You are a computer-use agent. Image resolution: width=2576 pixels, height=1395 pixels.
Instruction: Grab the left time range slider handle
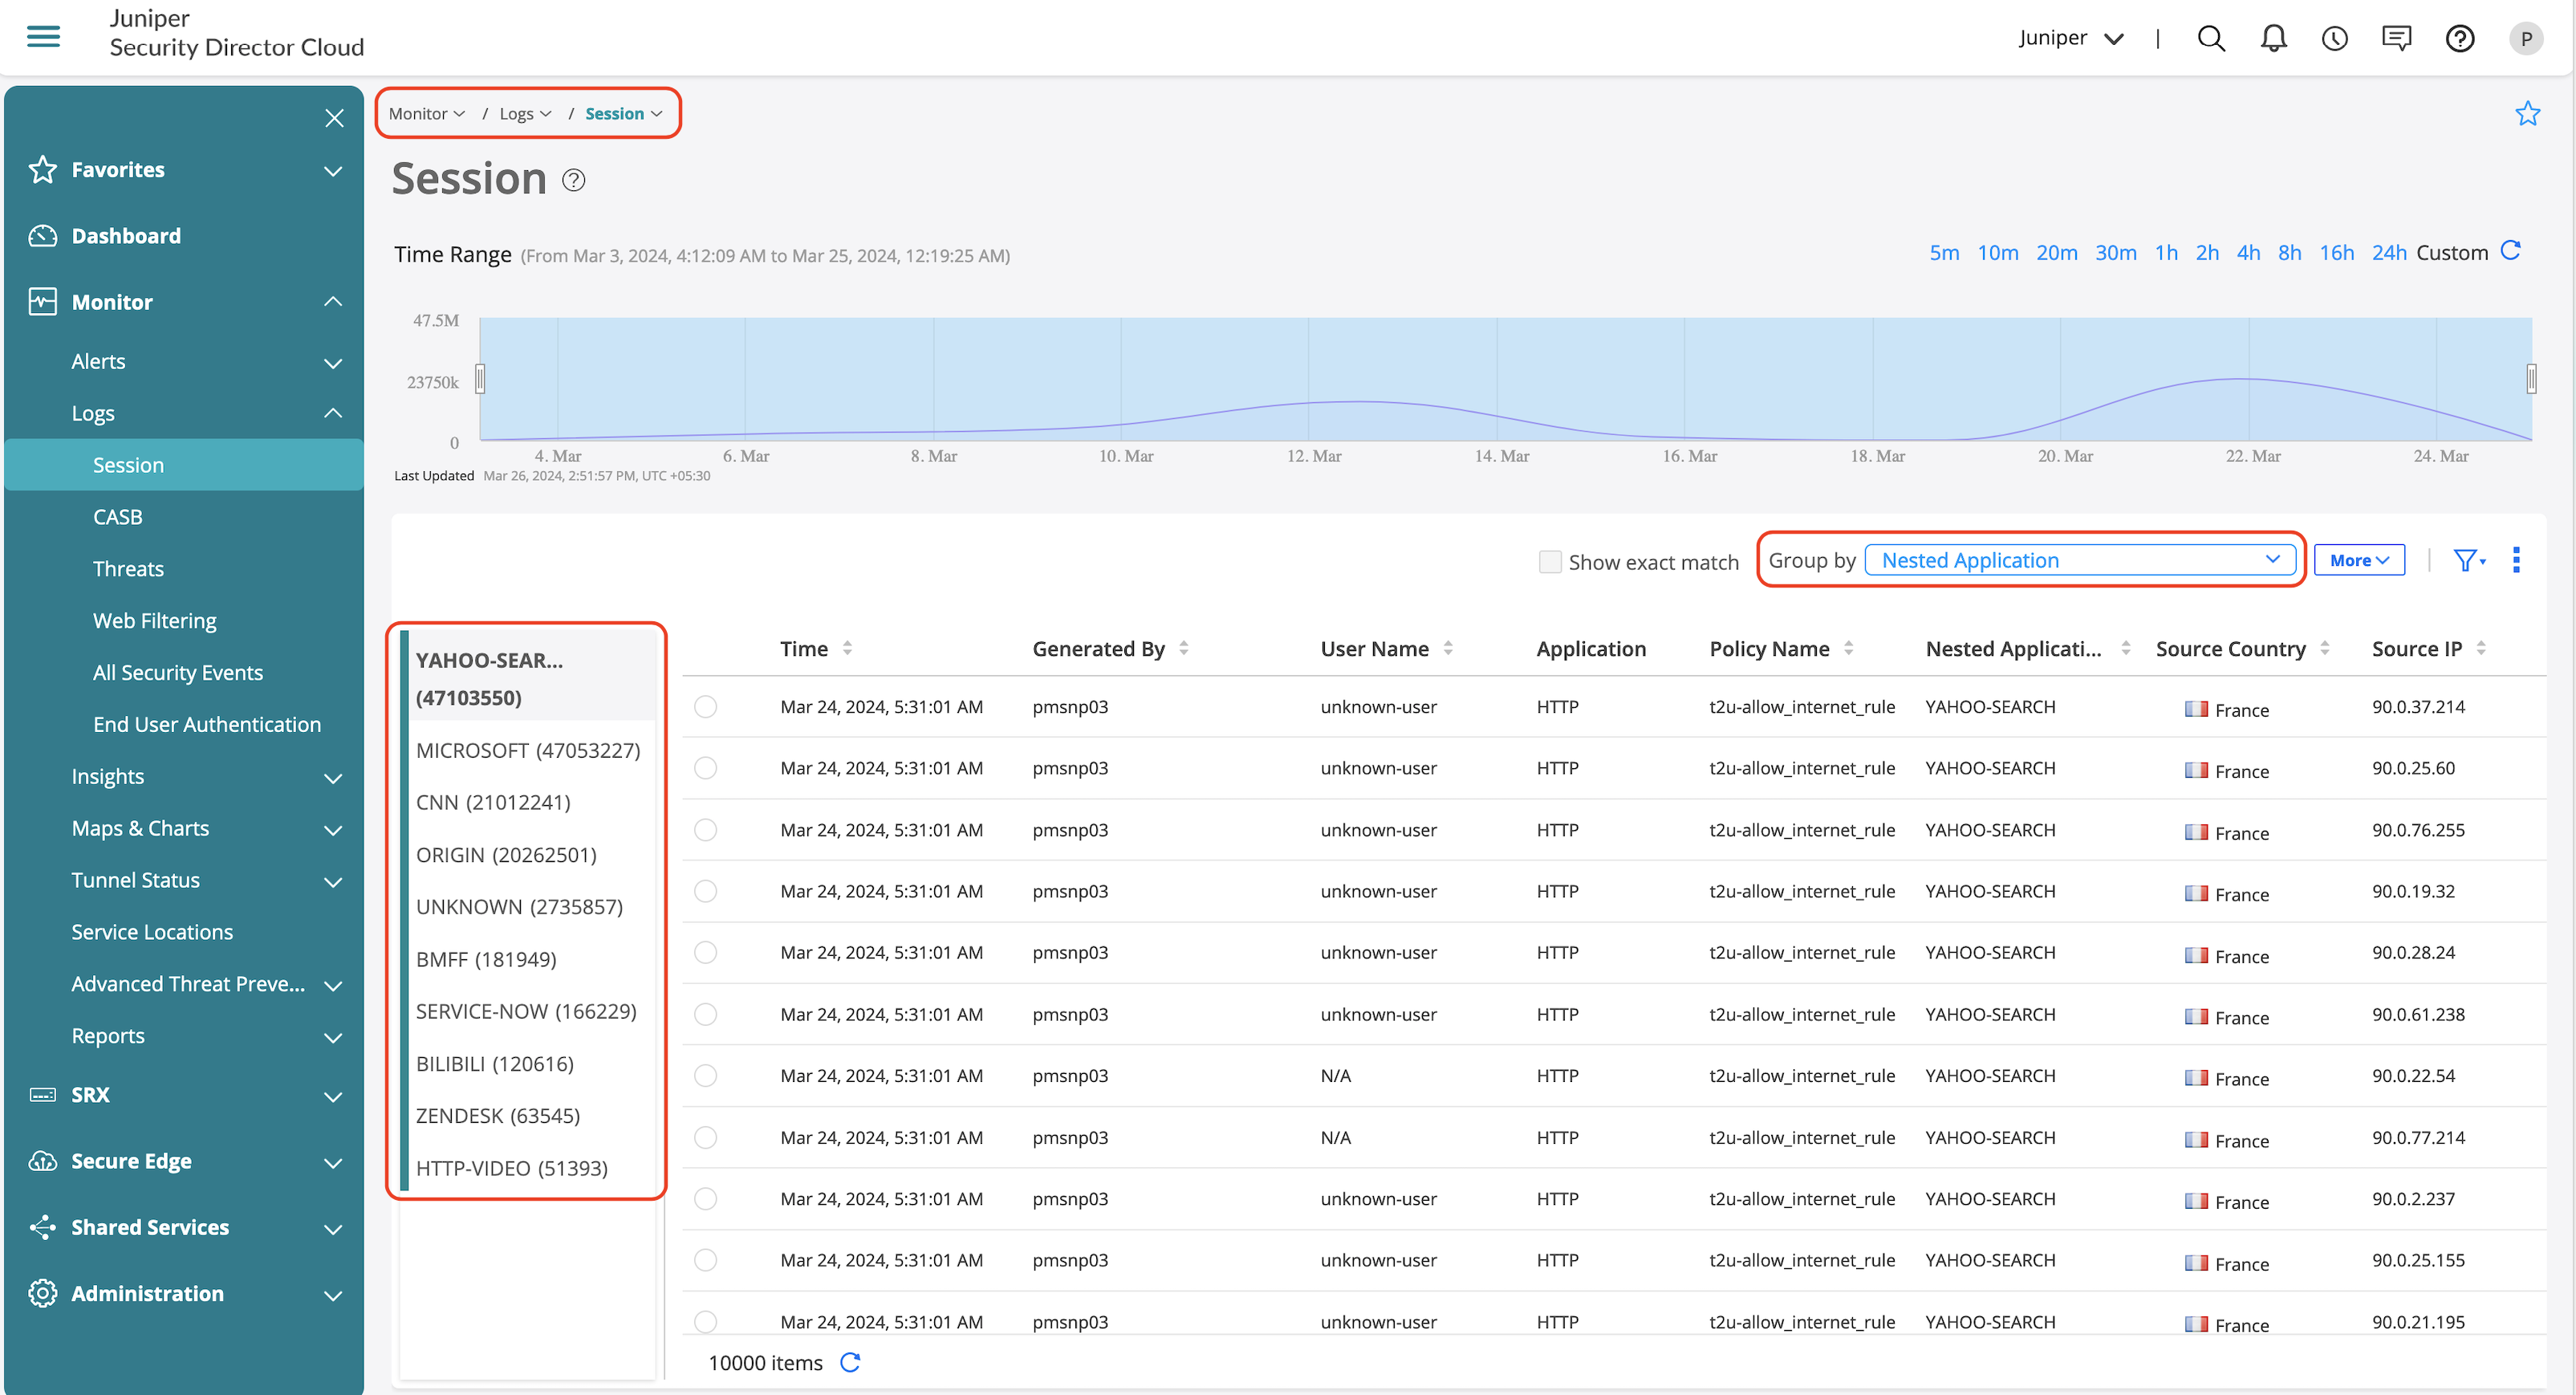(480, 379)
